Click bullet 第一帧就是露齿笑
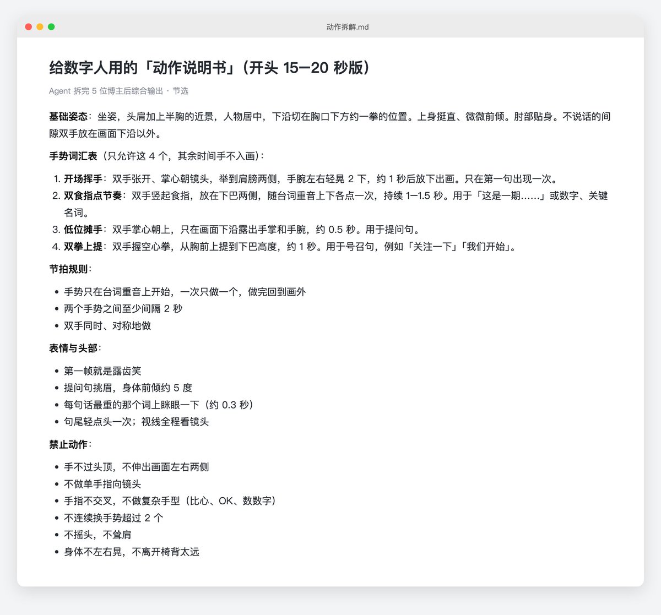The height and width of the screenshot is (615, 661). [x=102, y=371]
